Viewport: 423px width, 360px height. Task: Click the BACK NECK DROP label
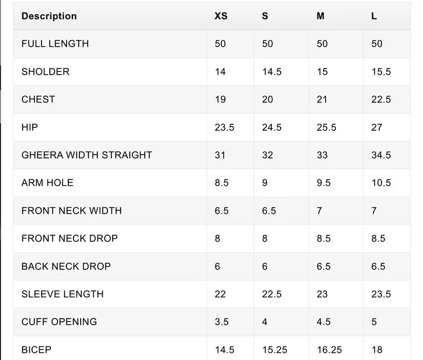[66, 266]
